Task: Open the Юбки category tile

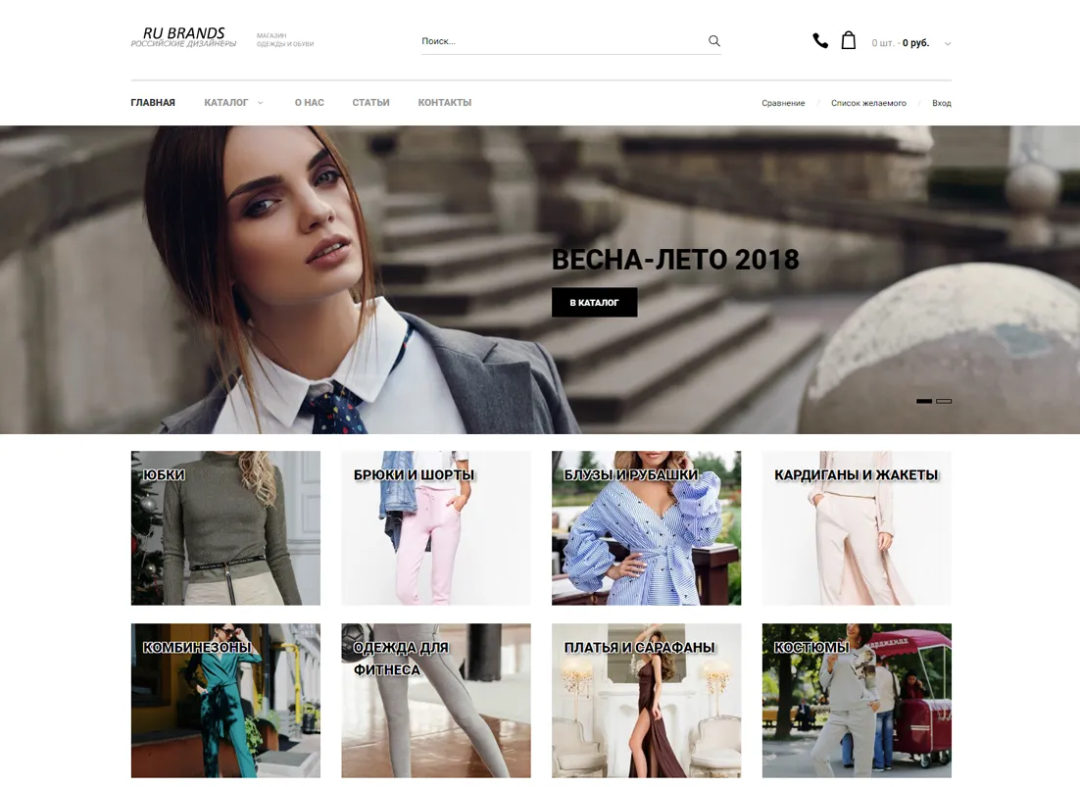Action: pos(226,528)
